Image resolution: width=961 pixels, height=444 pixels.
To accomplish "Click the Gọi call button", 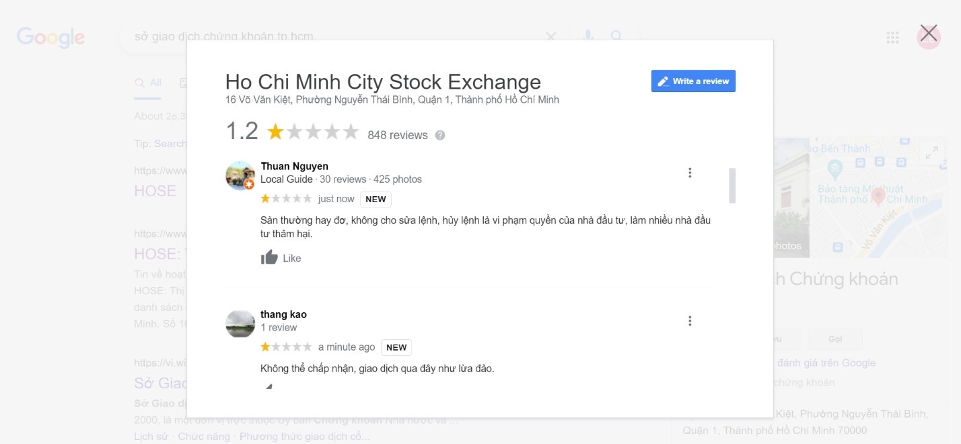I will point(836,339).
